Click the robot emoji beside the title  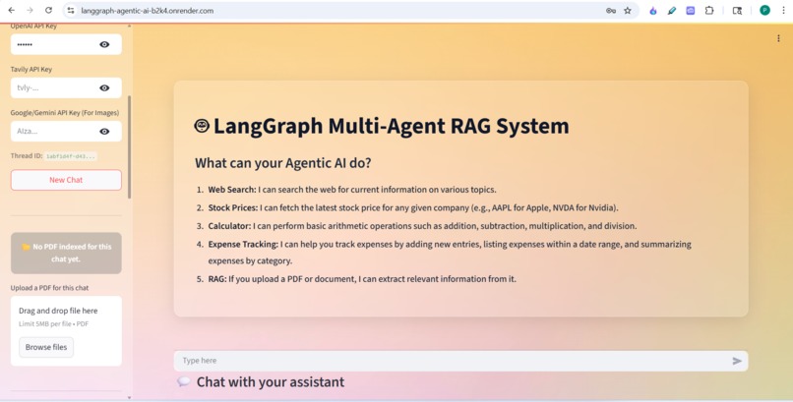pyautogui.click(x=202, y=126)
